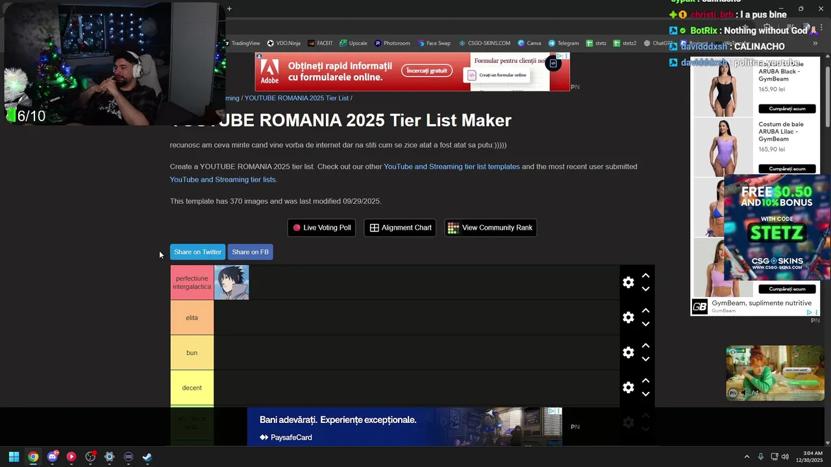Screen dimensions: 831x467
Task: Click the light yellow decent tier label
Action: (x=192, y=387)
